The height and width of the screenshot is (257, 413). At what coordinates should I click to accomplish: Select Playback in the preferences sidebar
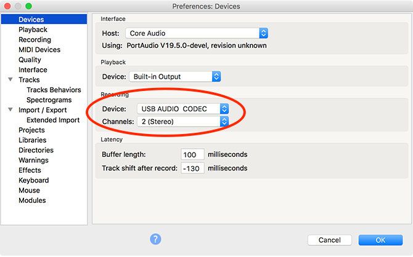click(33, 30)
